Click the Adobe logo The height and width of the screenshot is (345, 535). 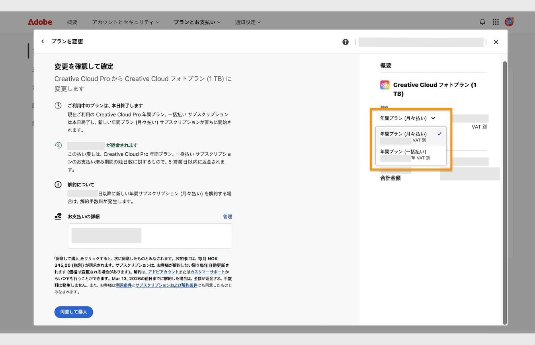[x=40, y=22]
